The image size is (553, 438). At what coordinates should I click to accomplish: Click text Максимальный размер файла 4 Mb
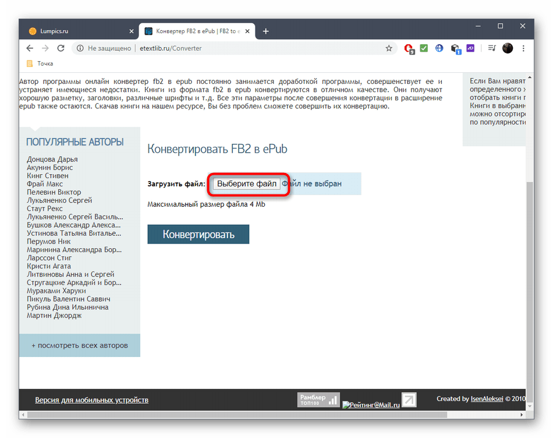point(206,204)
